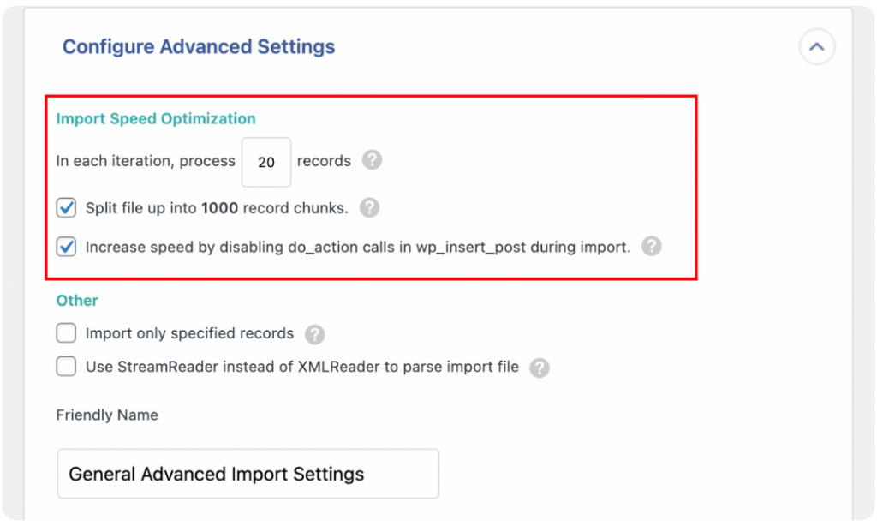Click the Friendly Name label text
Viewport: 877px width, 526px height.
click(106, 415)
